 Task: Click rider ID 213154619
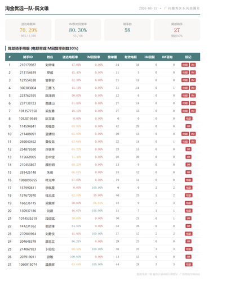coord(28,72)
